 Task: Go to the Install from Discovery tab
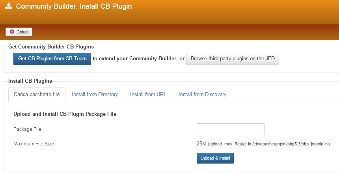coord(202,95)
